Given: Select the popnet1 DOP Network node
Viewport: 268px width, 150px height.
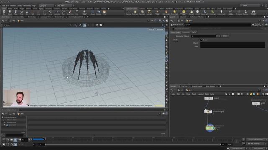Looking at the screenshot, I should click(210, 128).
